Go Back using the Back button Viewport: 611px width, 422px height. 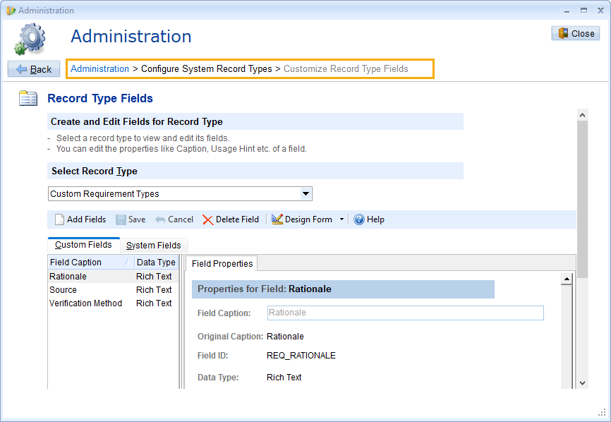click(x=34, y=69)
